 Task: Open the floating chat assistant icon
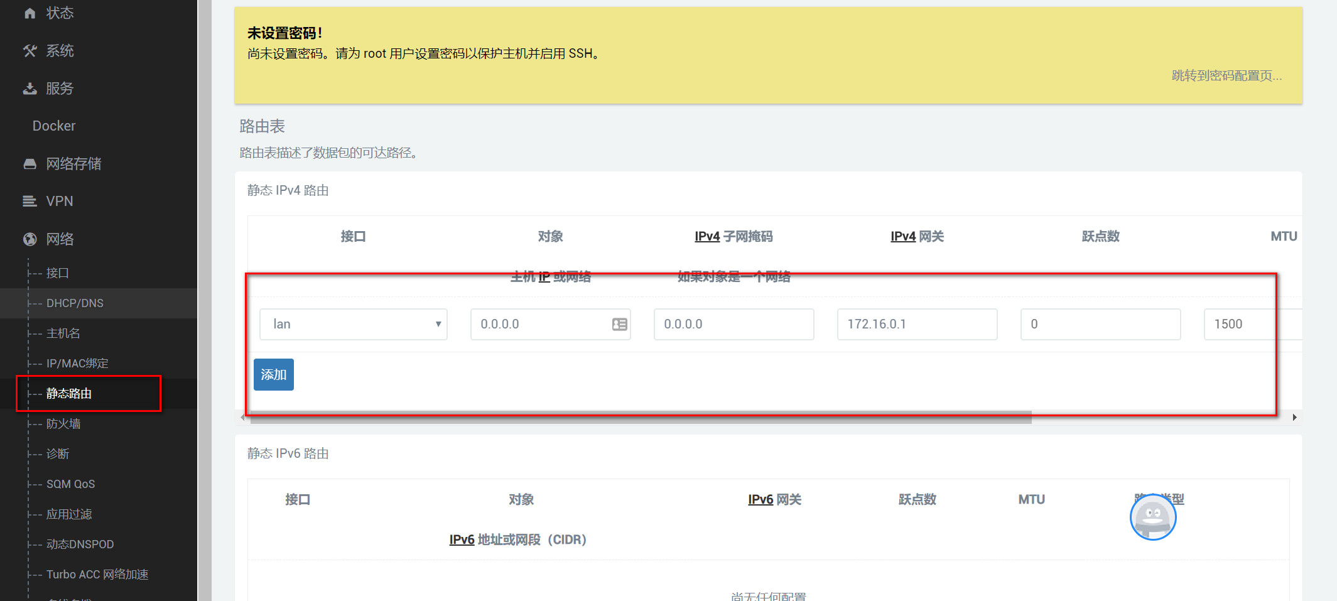click(x=1153, y=517)
